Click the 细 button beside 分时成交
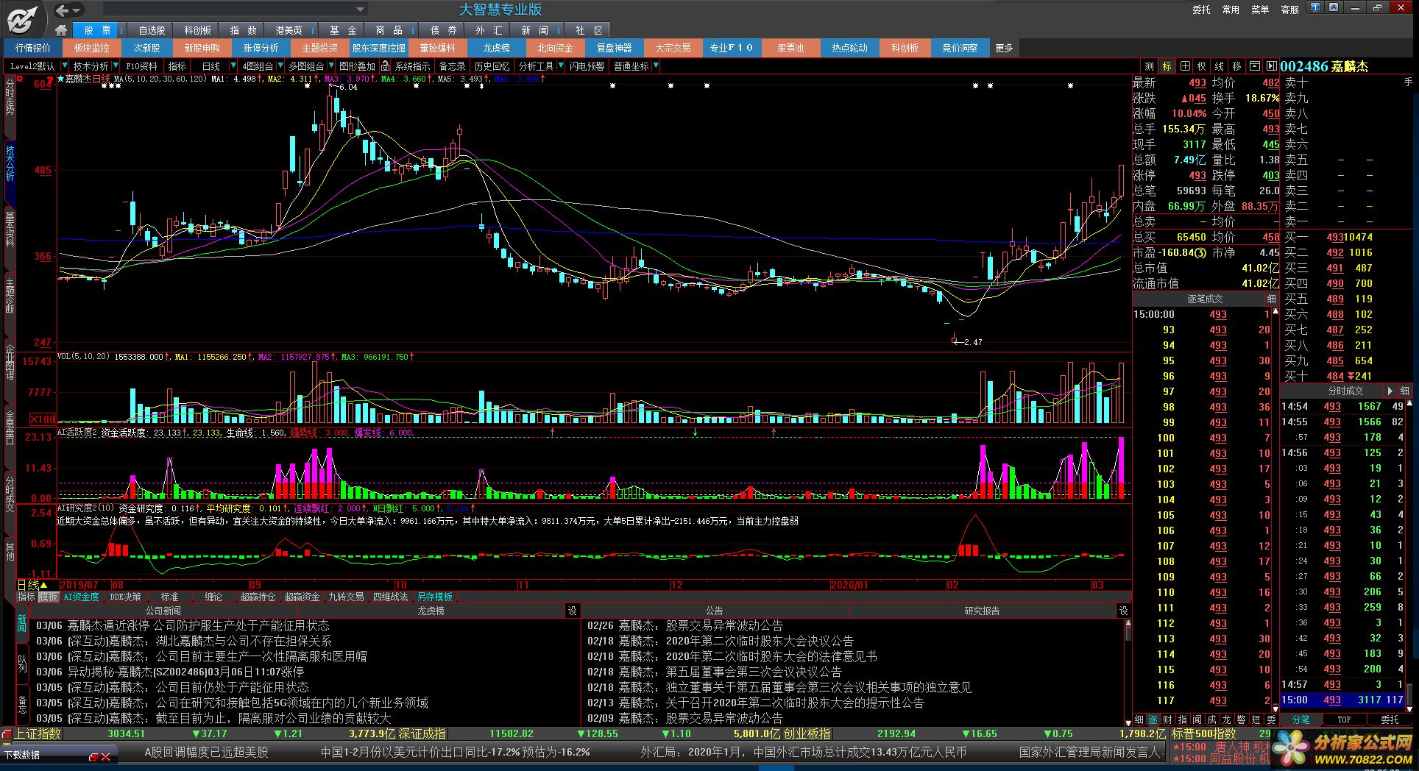Viewport: 1419px width, 771px height. pyautogui.click(x=1404, y=391)
